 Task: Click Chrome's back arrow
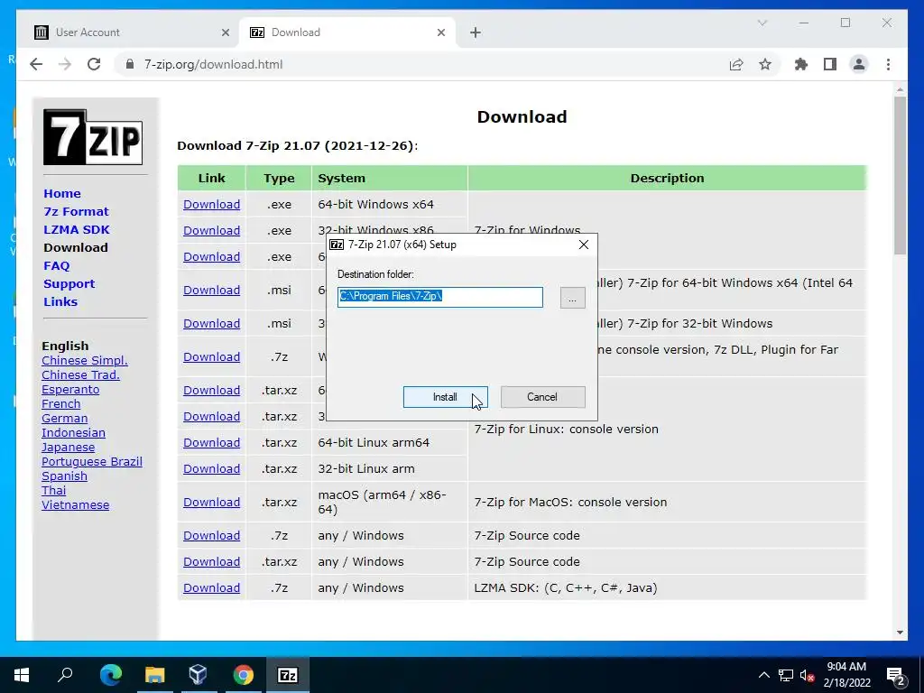pos(36,64)
